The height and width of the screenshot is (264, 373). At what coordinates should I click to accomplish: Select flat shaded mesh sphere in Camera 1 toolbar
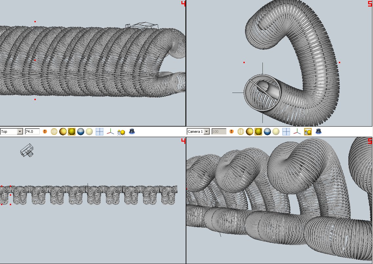click(250, 132)
